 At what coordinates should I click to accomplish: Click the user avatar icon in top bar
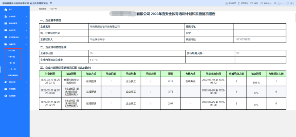tap(275, 3)
